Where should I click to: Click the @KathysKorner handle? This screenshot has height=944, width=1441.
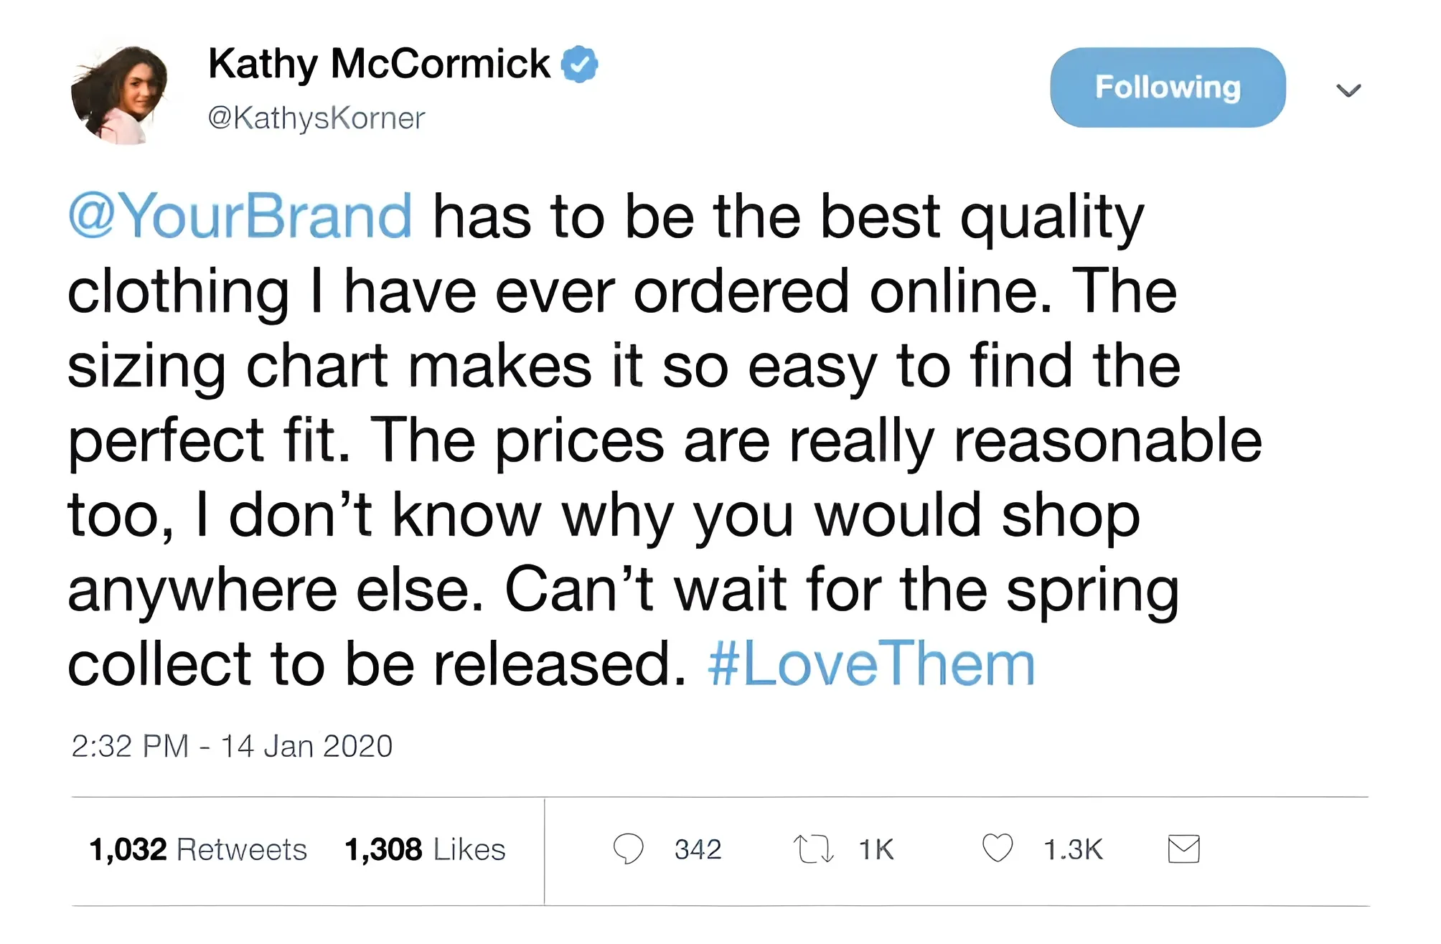pyautogui.click(x=316, y=118)
